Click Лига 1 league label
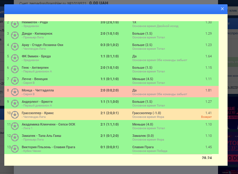This screenshot has height=174, width=238. click(x=28, y=128)
